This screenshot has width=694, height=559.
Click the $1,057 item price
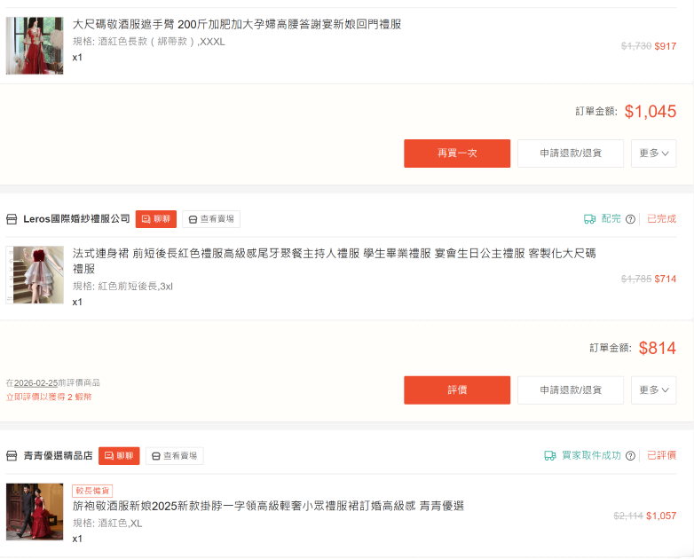[661, 516]
